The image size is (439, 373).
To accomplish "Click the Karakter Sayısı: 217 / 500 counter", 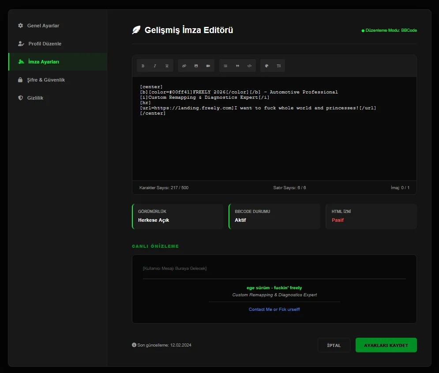I will point(164,187).
